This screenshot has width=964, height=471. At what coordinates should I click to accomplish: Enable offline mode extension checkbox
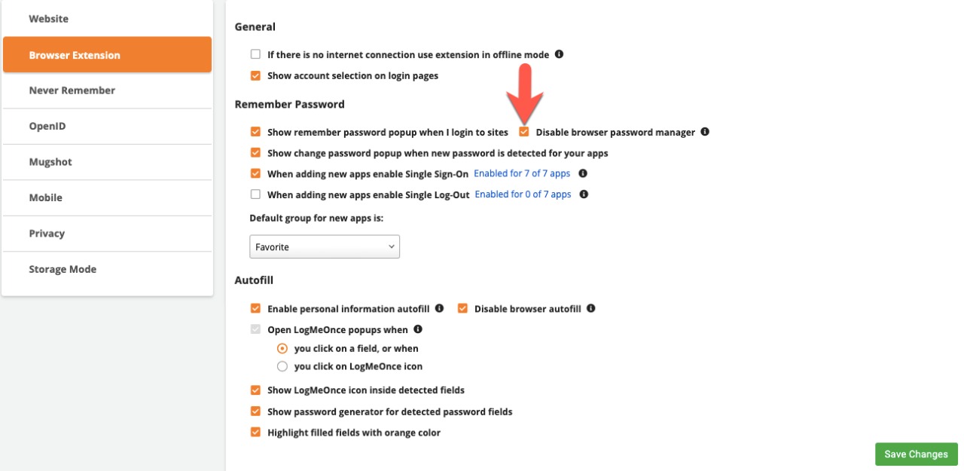point(255,54)
